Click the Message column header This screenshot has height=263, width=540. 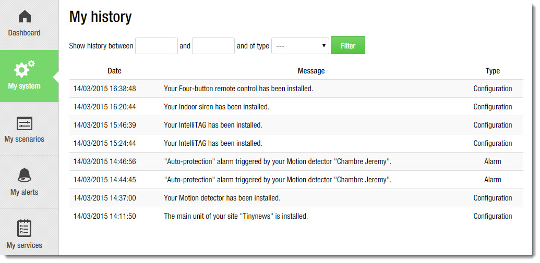pos(311,71)
